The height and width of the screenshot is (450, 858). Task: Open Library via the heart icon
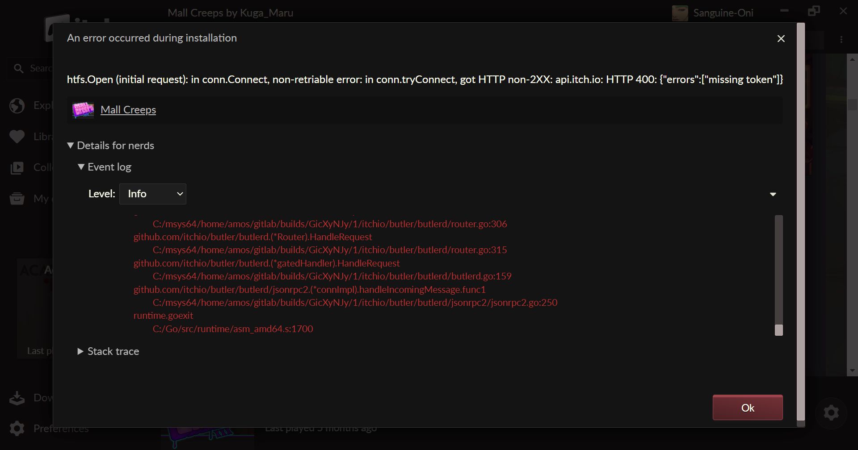point(17,137)
